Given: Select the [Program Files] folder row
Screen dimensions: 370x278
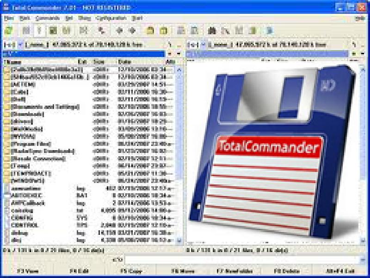Looking at the screenshot, I should pos(89,144).
